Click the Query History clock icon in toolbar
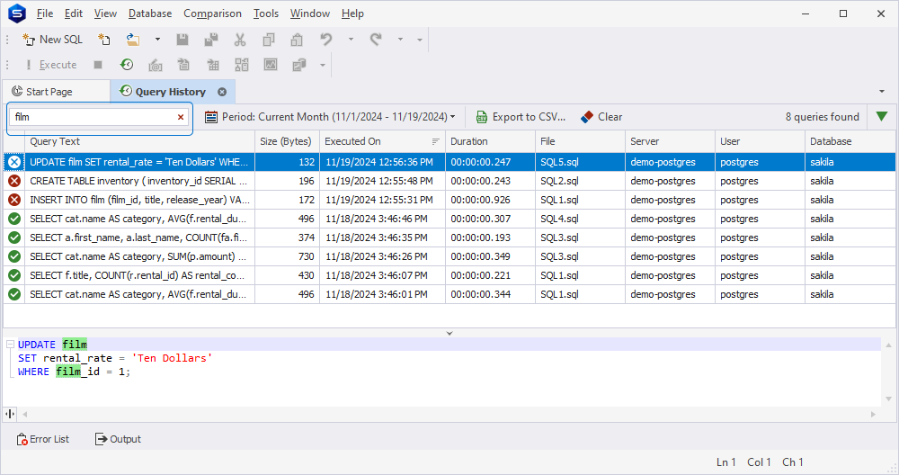Screen dimensions: 899x475 coord(127,65)
